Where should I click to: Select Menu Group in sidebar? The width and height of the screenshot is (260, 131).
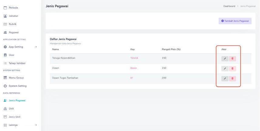(x=16, y=78)
